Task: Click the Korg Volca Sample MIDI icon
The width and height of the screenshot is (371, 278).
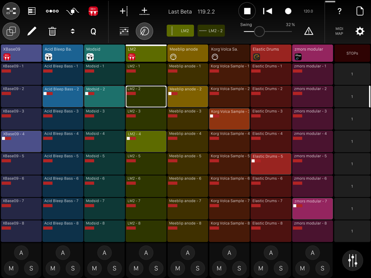Action: (x=215, y=57)
